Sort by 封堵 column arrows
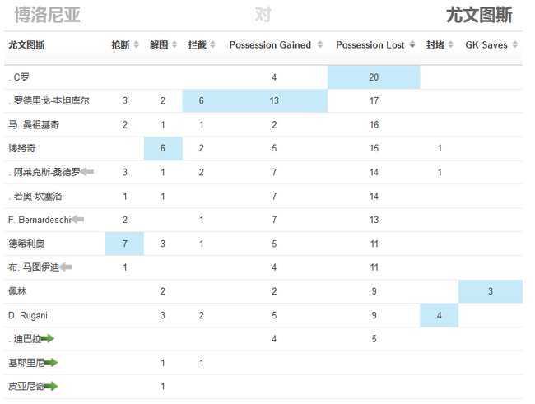Viewport: 535px width, 404px height. tap(450, 44)
